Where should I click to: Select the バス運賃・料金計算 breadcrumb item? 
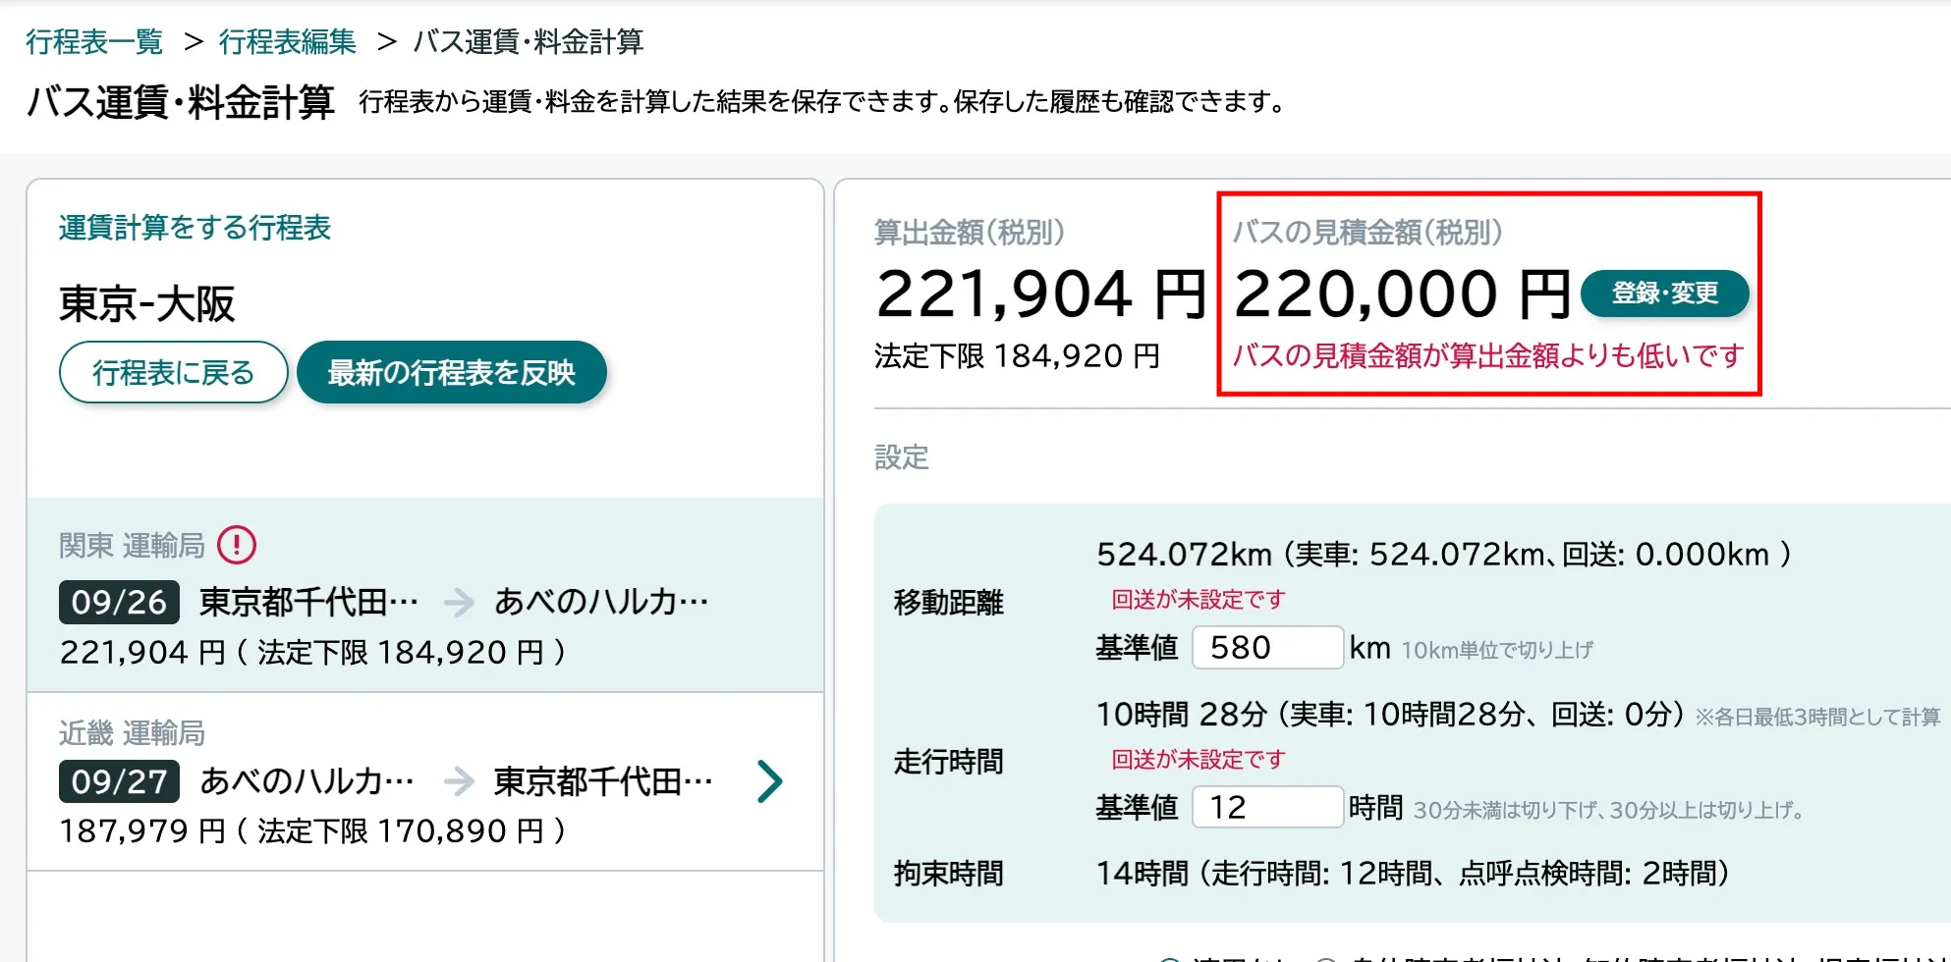[528, 42]
